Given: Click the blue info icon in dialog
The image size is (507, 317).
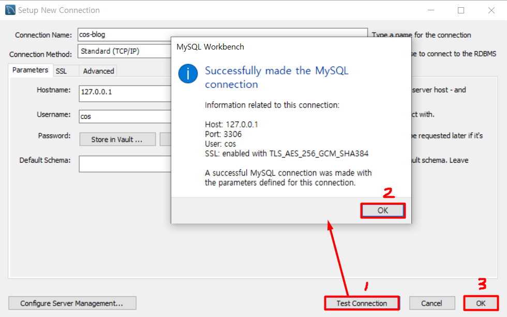Looking at the screenshot, I should [x=188, y=74].
